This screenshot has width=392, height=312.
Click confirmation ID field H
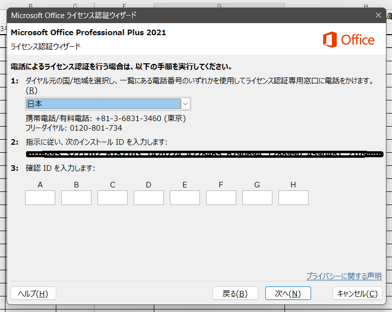pos(293,198)
